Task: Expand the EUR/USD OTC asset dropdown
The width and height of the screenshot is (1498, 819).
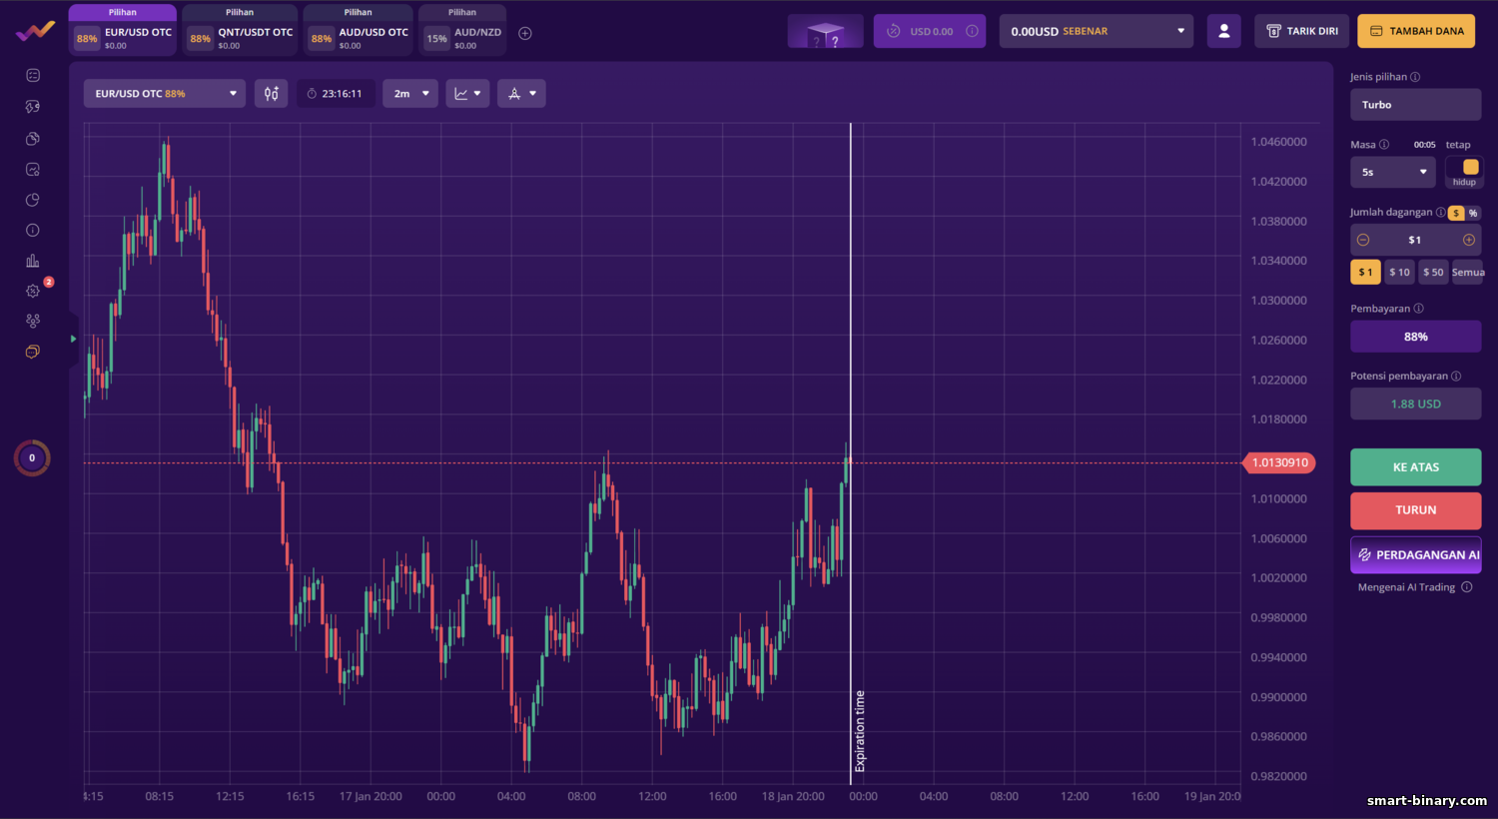Action: (x=165, y=94)
